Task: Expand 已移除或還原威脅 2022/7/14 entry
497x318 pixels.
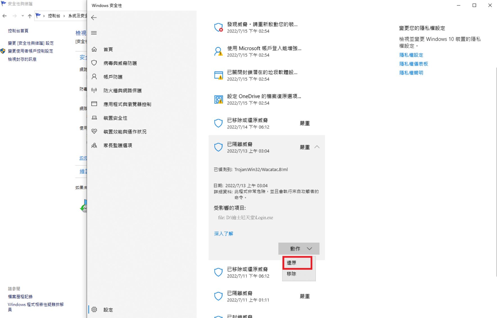Action: (x=266, y=123)
